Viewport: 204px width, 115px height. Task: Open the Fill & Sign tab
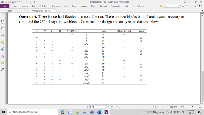pyautogui.click(x=43, y=6)
